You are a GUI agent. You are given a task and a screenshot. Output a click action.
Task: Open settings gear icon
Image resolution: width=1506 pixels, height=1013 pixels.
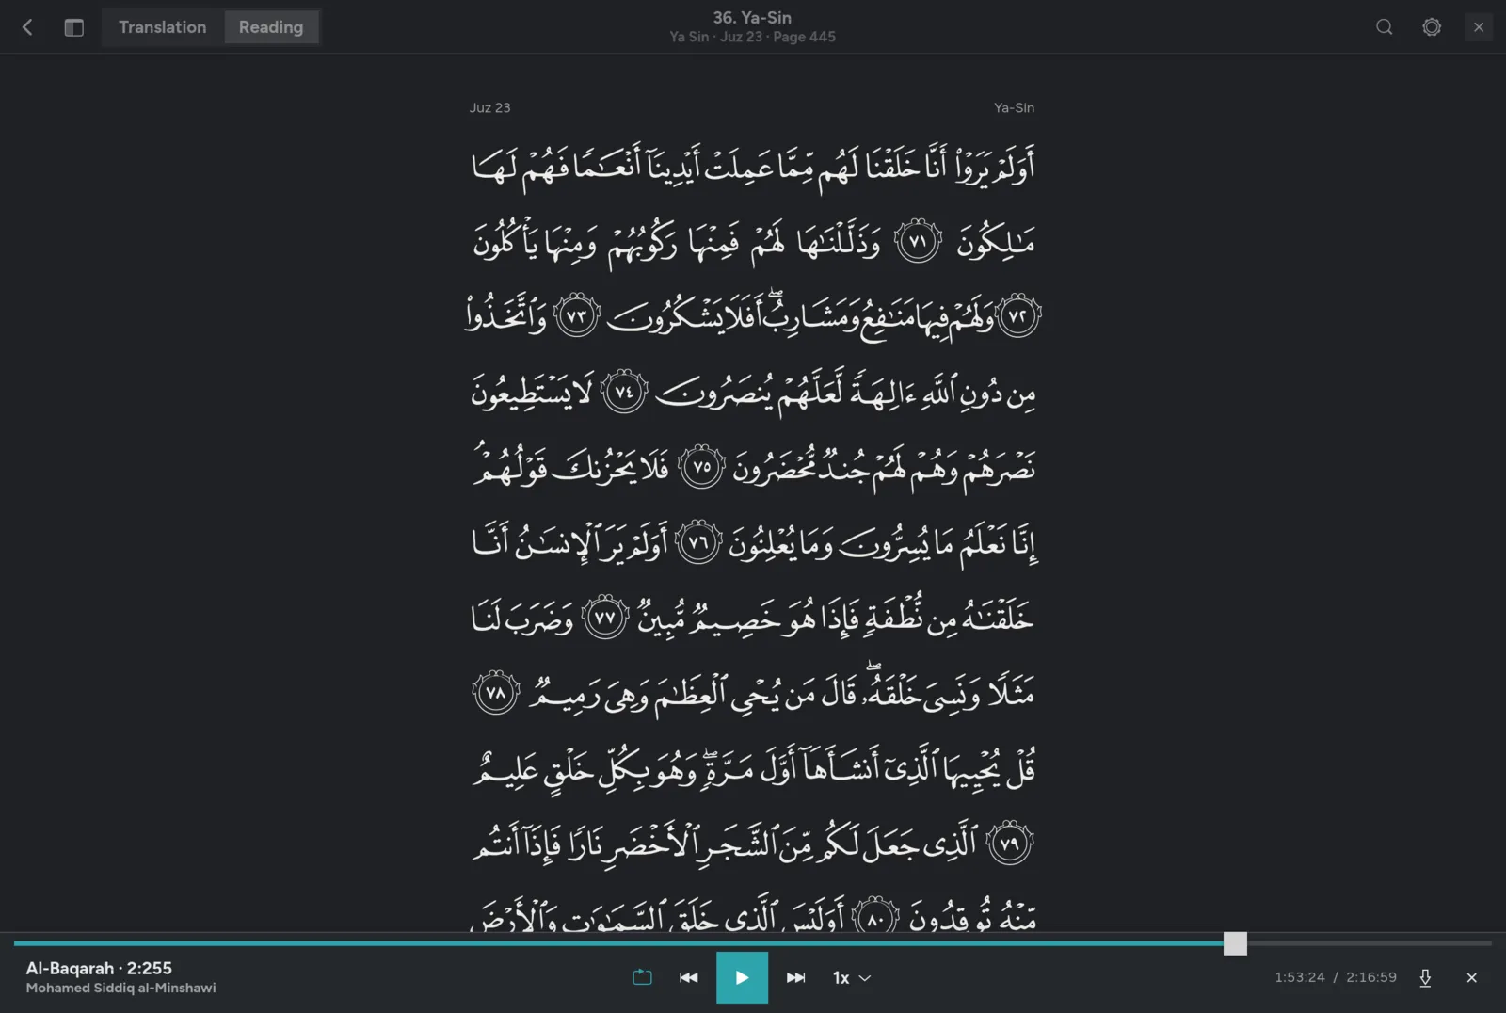(x=1432, y=27)
